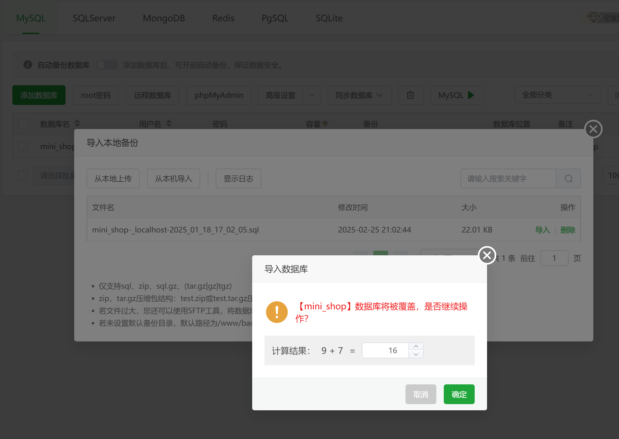Open the sync database dropdown

[x=359, y=95]
